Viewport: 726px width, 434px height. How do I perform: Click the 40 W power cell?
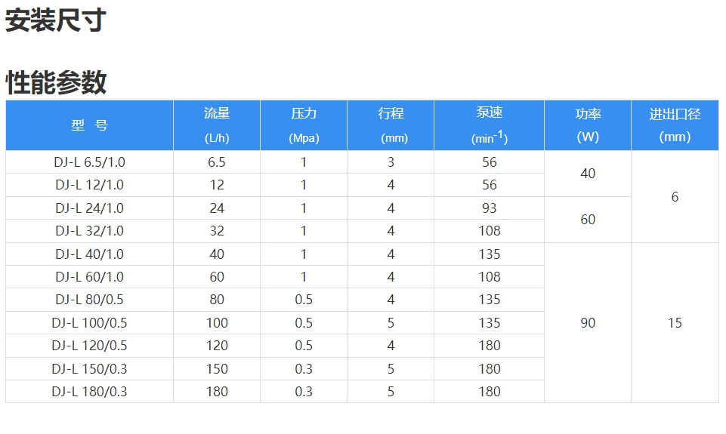588,174
